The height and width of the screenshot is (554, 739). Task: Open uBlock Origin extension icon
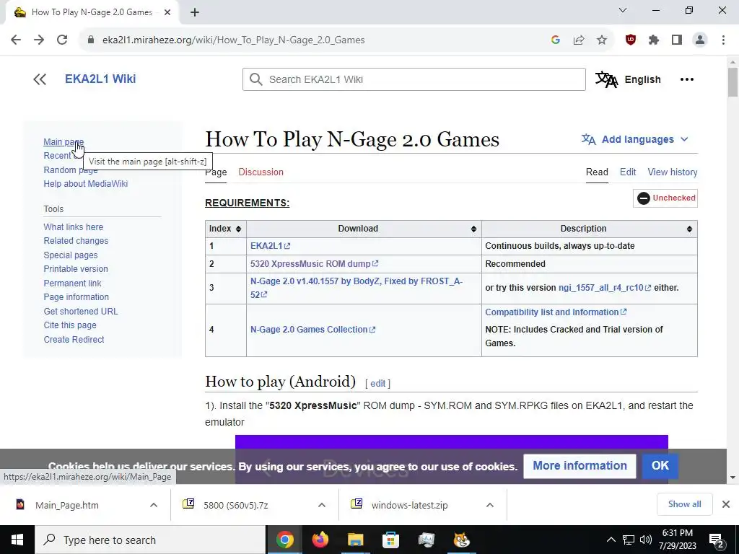[631, 40]
